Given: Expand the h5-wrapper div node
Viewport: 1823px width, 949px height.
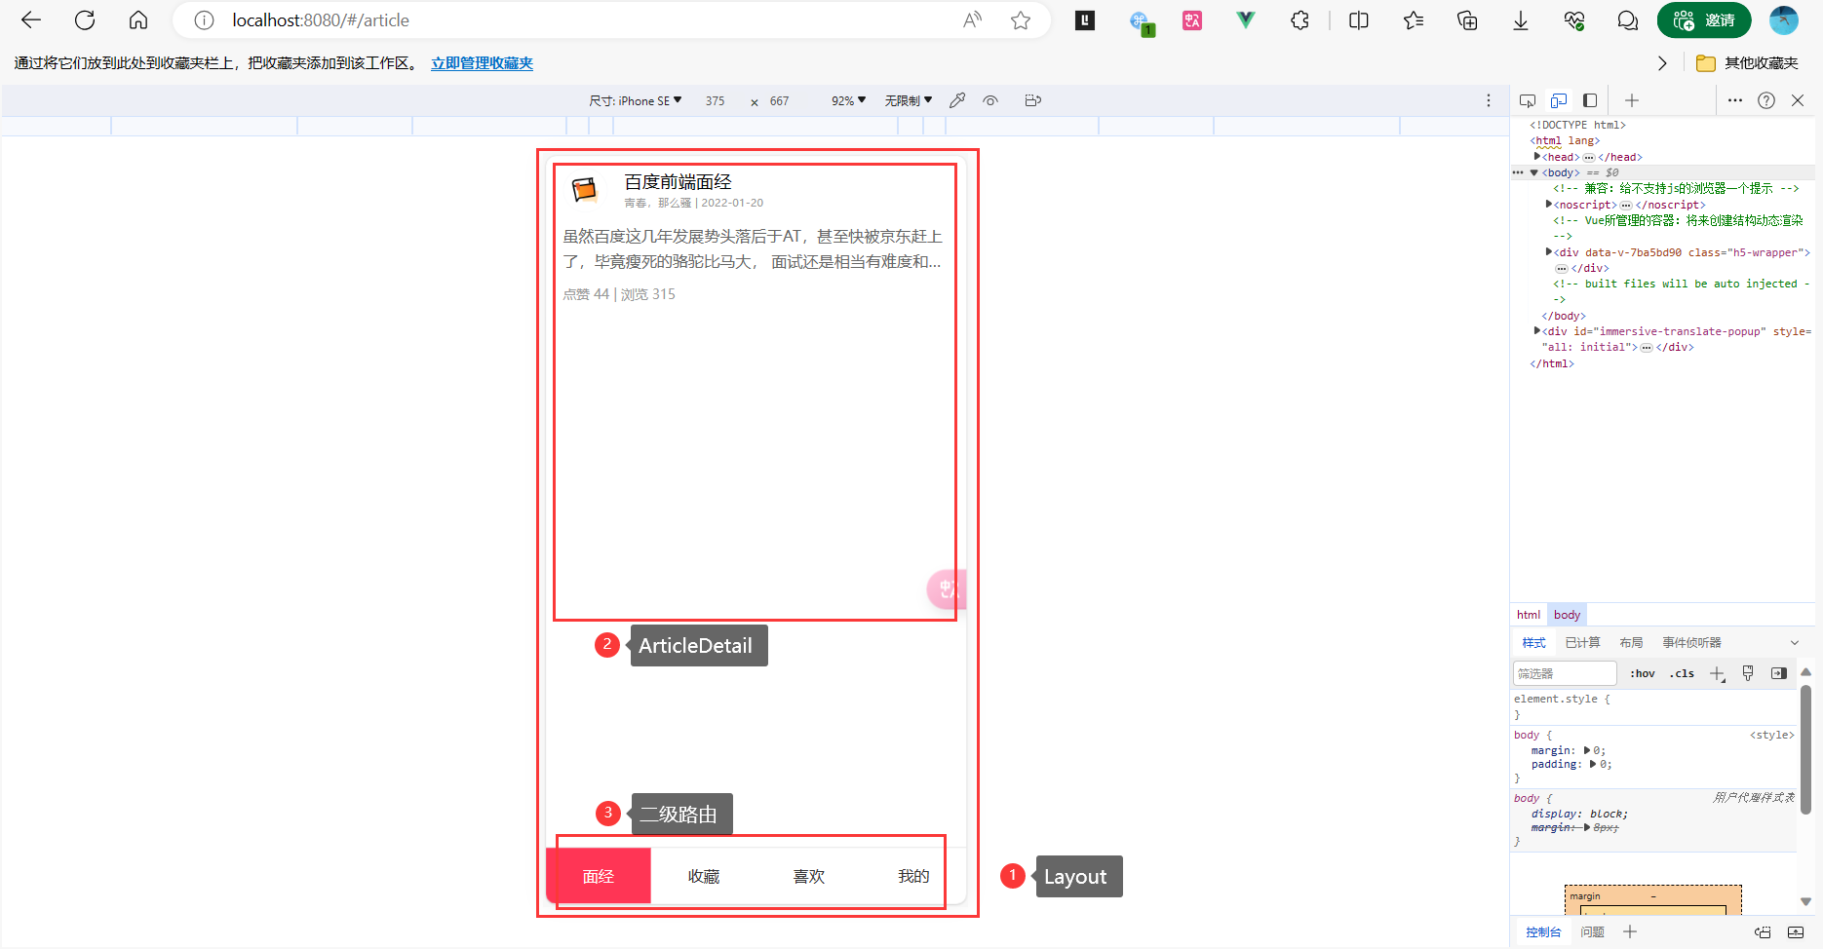Looking at the screenshot, I should click(x=1549, y=252).
